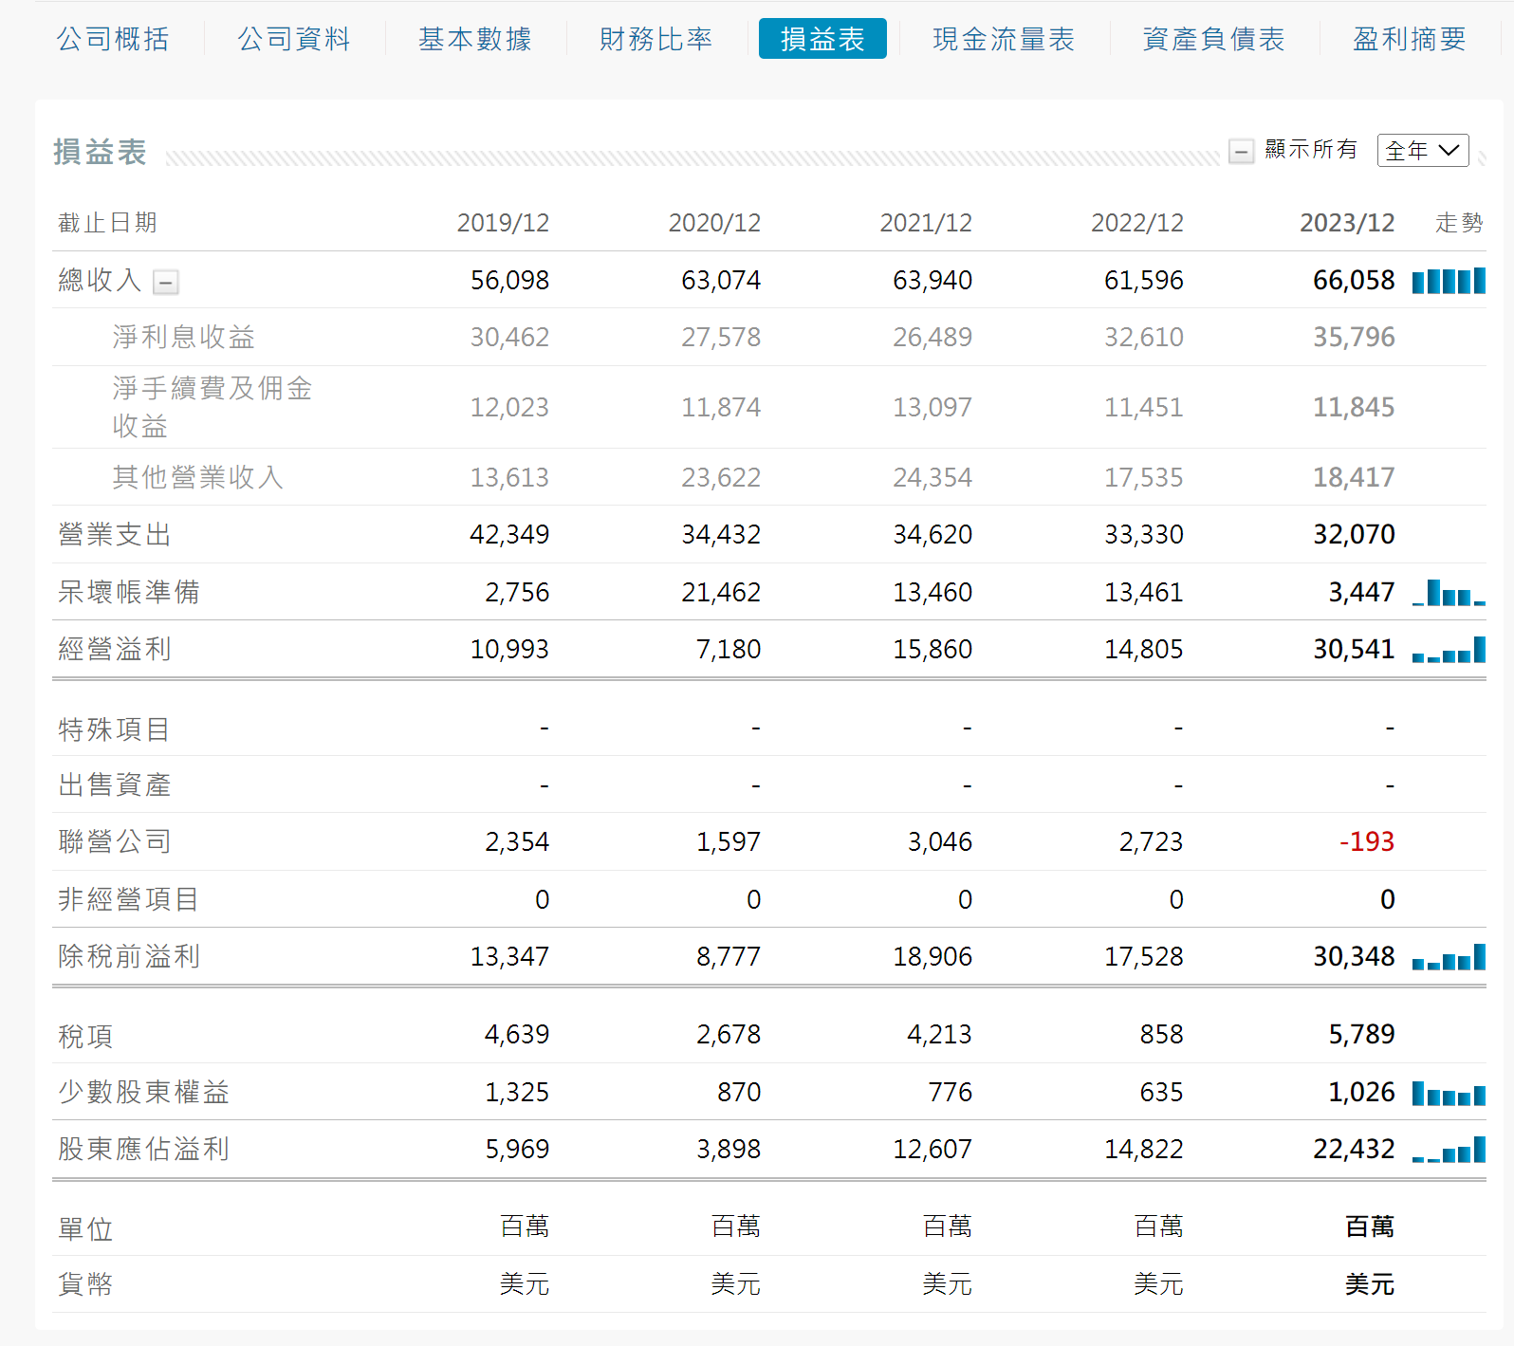Click the 少數股東權益 trend chart icon
1514x1346 pixels.
[x=1449, y=1094]
